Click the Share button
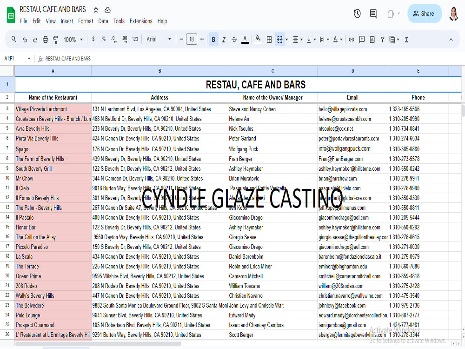The width and height of the screenshot is (465, 349). point(425,13)
